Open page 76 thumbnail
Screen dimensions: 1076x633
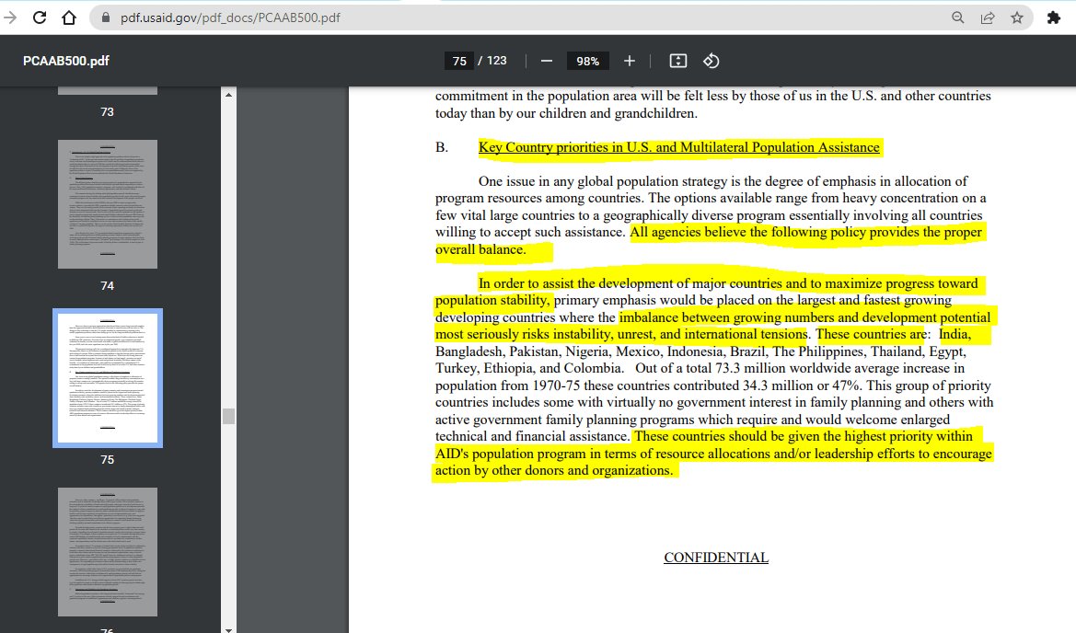tap(108, 552)
